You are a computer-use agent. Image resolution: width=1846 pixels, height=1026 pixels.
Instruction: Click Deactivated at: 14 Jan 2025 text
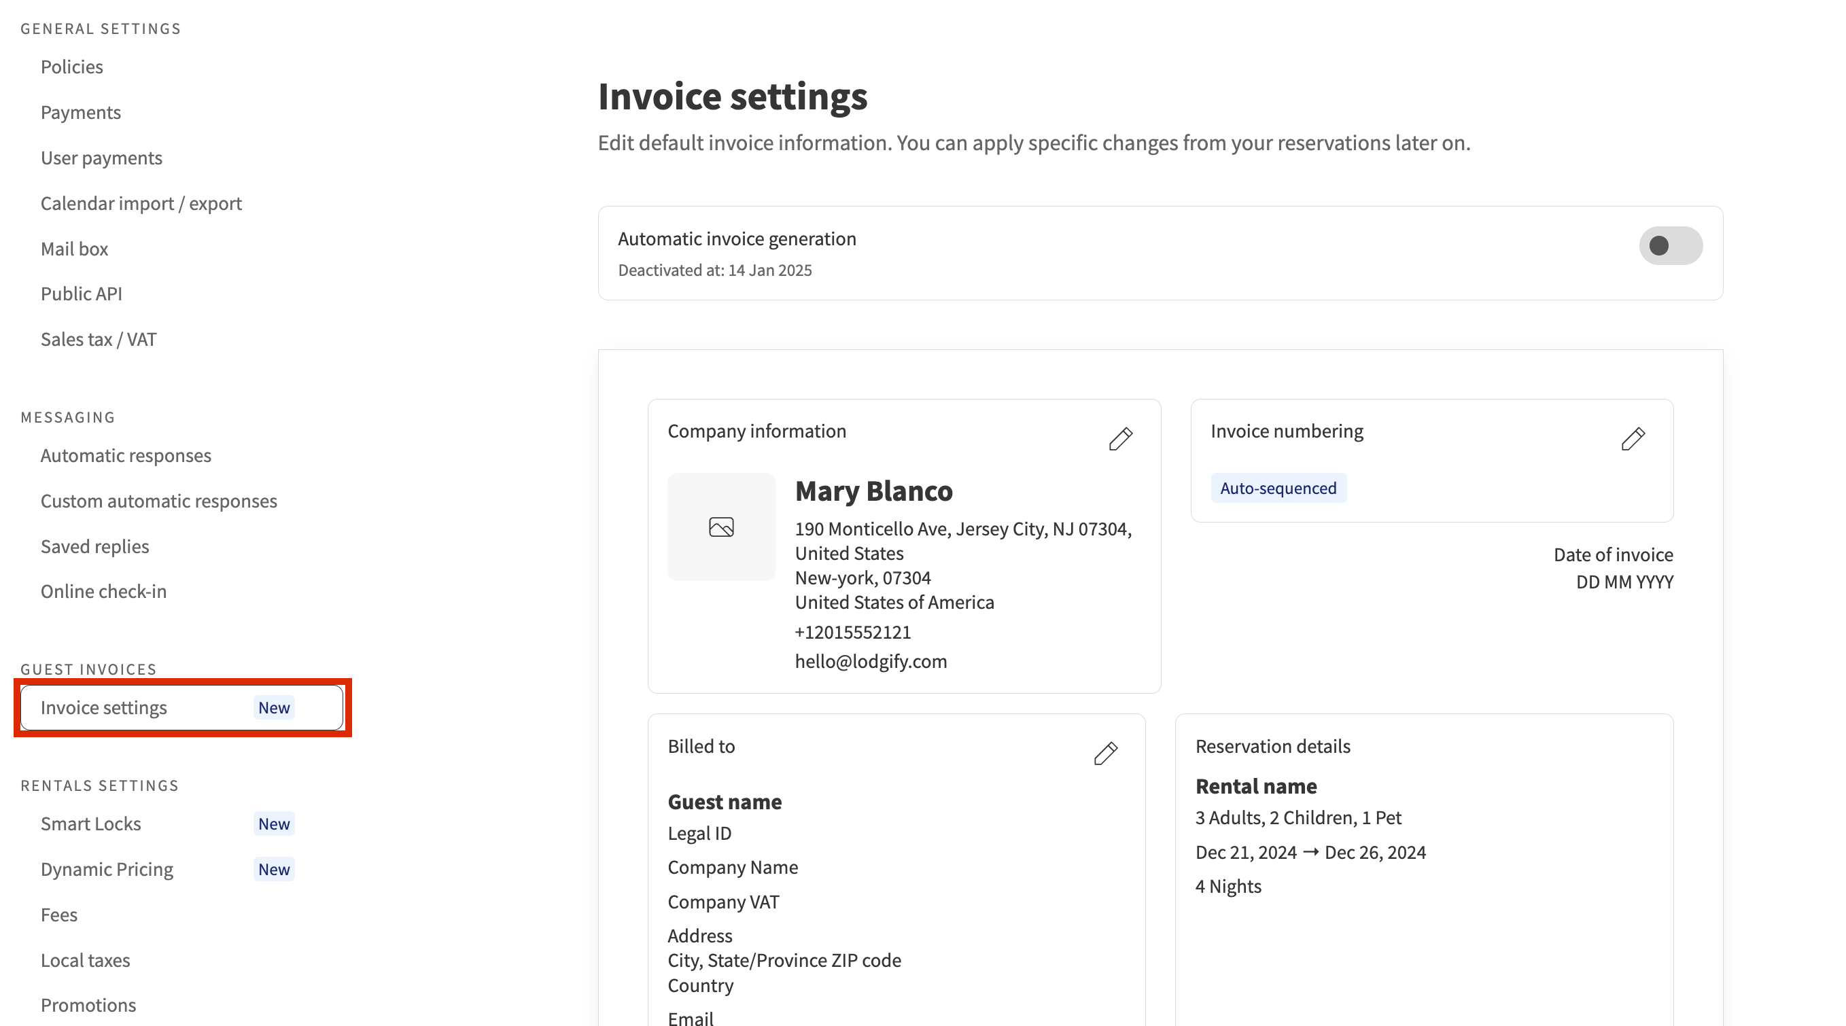coord(714,270)
